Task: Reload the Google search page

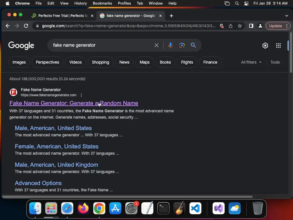Action: [x=26, y=26]
